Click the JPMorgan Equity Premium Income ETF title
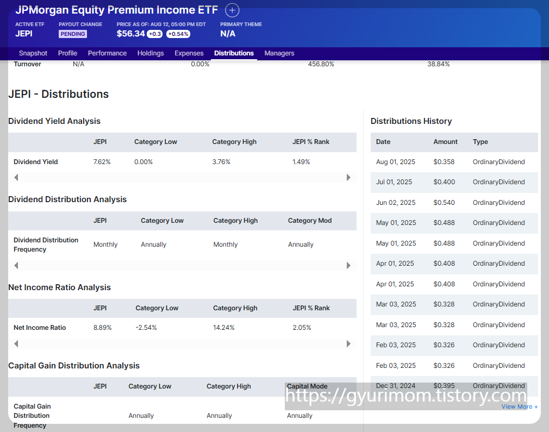The image size is (549, 432). pyautogui.click(x=116, y=10)
